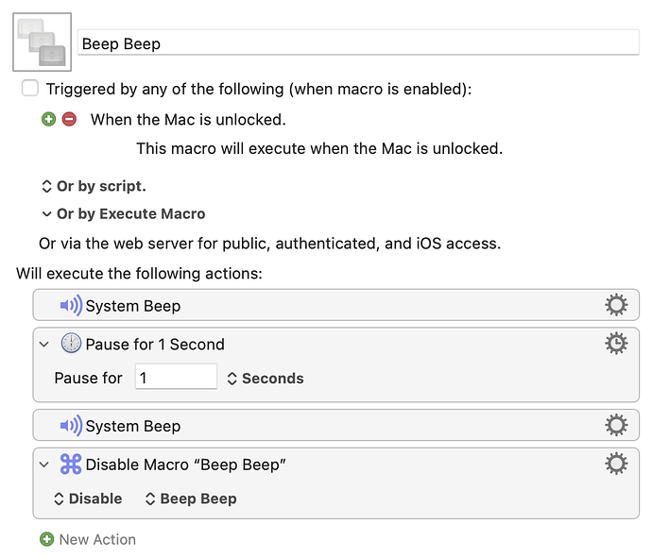The image size is (652, 558).
Task: Remove the Mac unlocked trigger via red minus
Action: click(x=69, y=120)
